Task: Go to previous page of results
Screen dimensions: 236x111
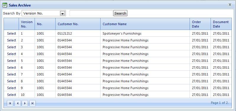Action: pyautogui.click(x=18, y=103)
